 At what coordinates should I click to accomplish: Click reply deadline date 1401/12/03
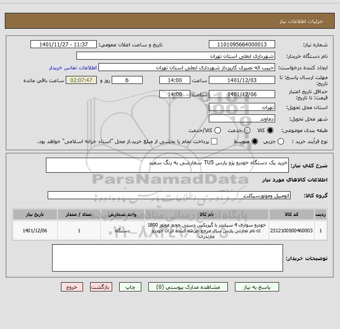point(242,80)
